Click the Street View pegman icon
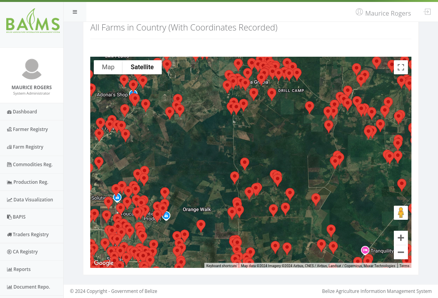438x298 pixels. [401, 213]
